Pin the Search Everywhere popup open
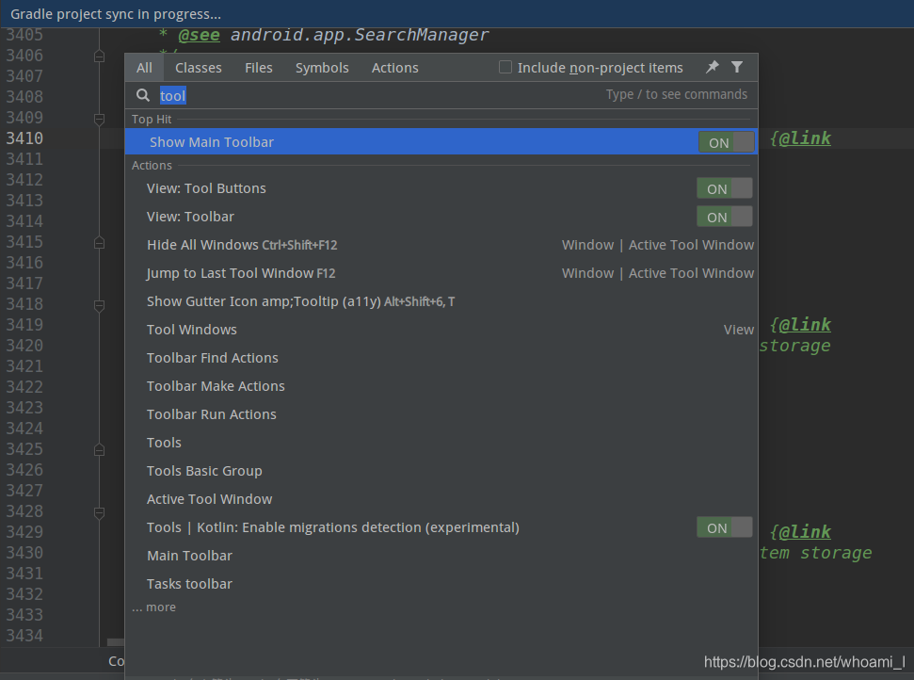Image resolution: width=914 pixels, height=680 pixels. pyautogui.click(x=713, y=67)
